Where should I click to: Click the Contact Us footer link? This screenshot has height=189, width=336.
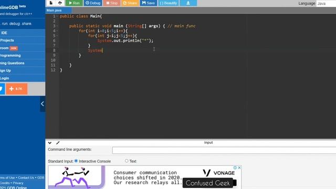(x=26, y=177)
